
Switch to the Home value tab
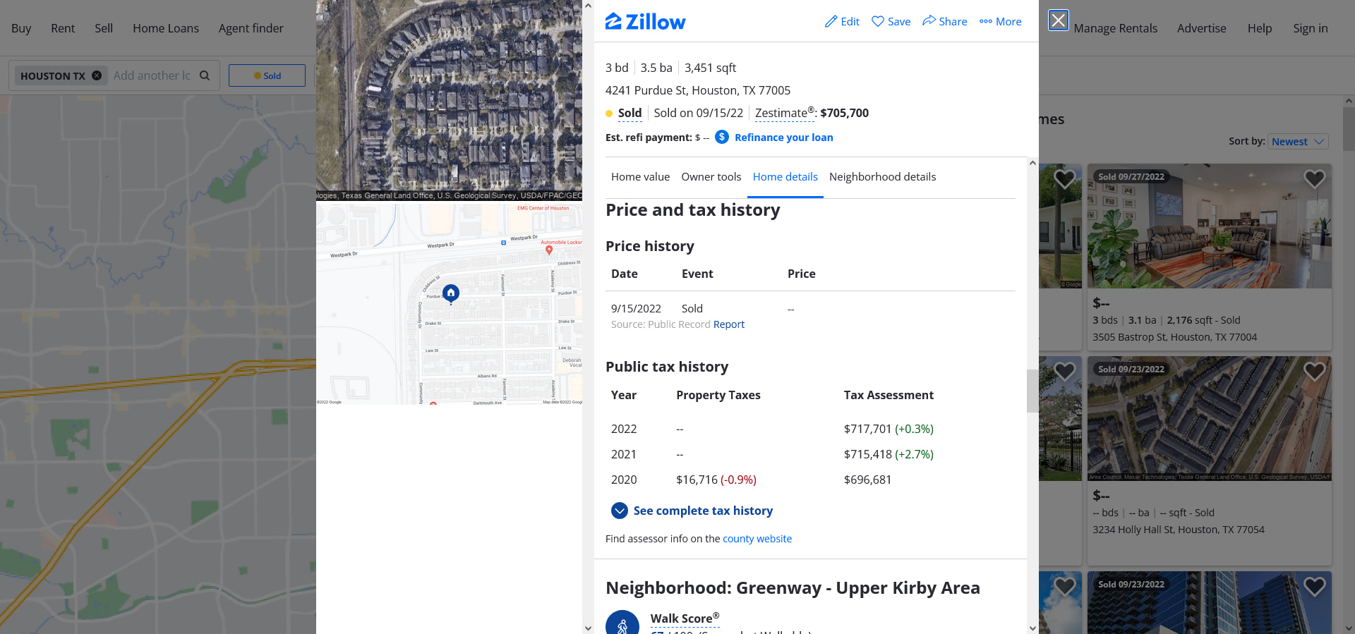(x=640, y=177)
